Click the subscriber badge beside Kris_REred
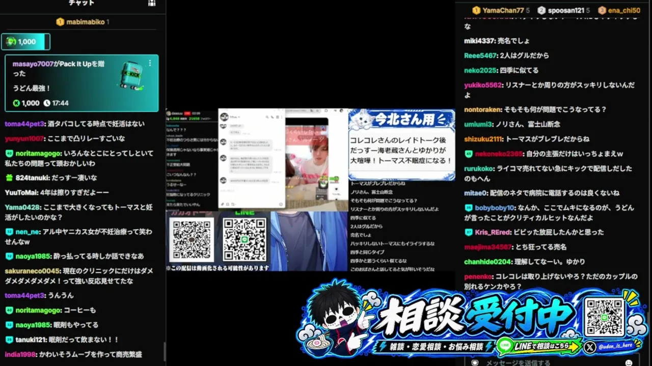The height and width of the screenshot is (366, 652). [469, 232]
